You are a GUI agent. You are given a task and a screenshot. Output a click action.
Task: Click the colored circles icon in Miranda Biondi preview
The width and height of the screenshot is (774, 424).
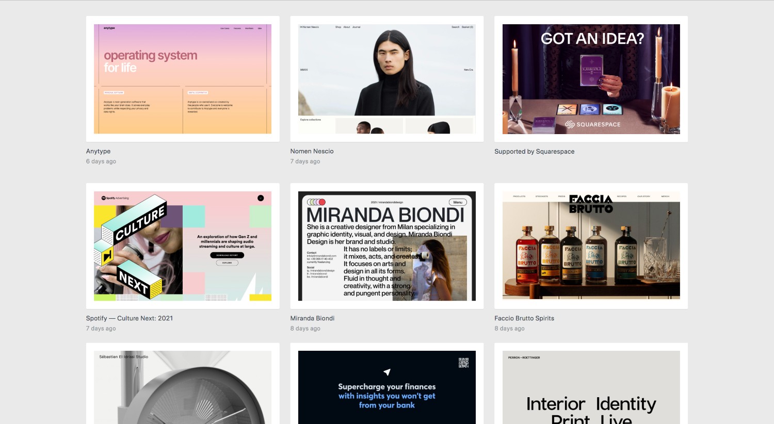tap(316, 202)
